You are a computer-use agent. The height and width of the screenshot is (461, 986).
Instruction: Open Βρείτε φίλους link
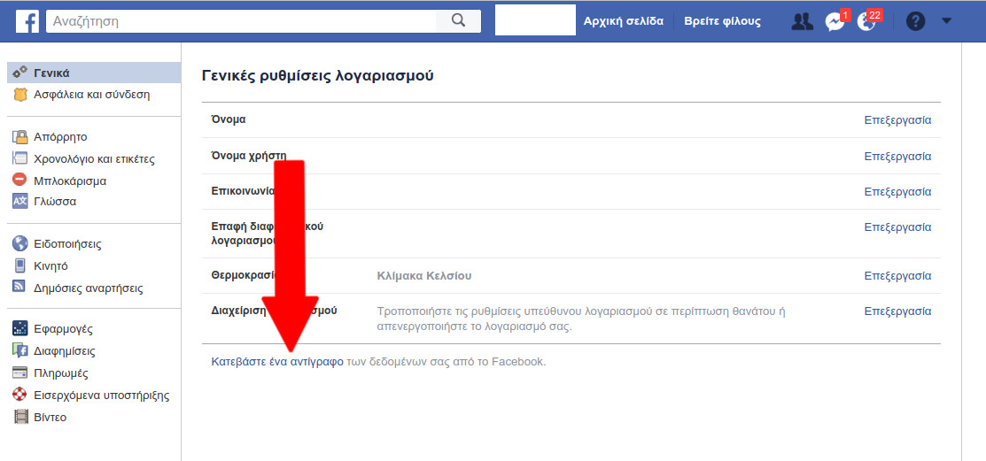point(722,21)
